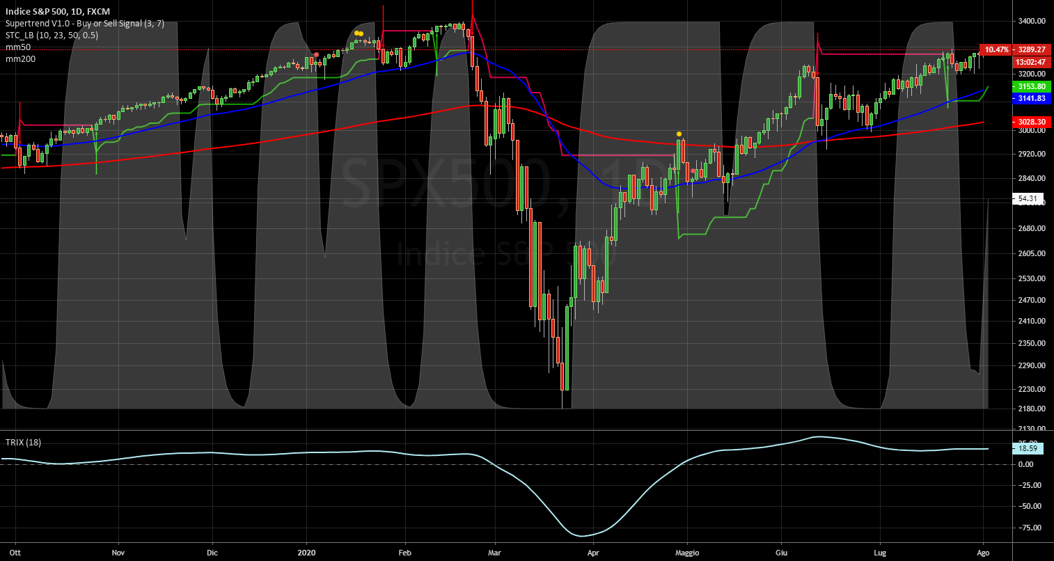Click the TRIX -25.00 axis label
Viewport: 1054px width, 561px height.
(1029, 485)
